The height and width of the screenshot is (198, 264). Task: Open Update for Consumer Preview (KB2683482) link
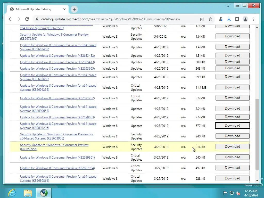[x=57, y=56]
